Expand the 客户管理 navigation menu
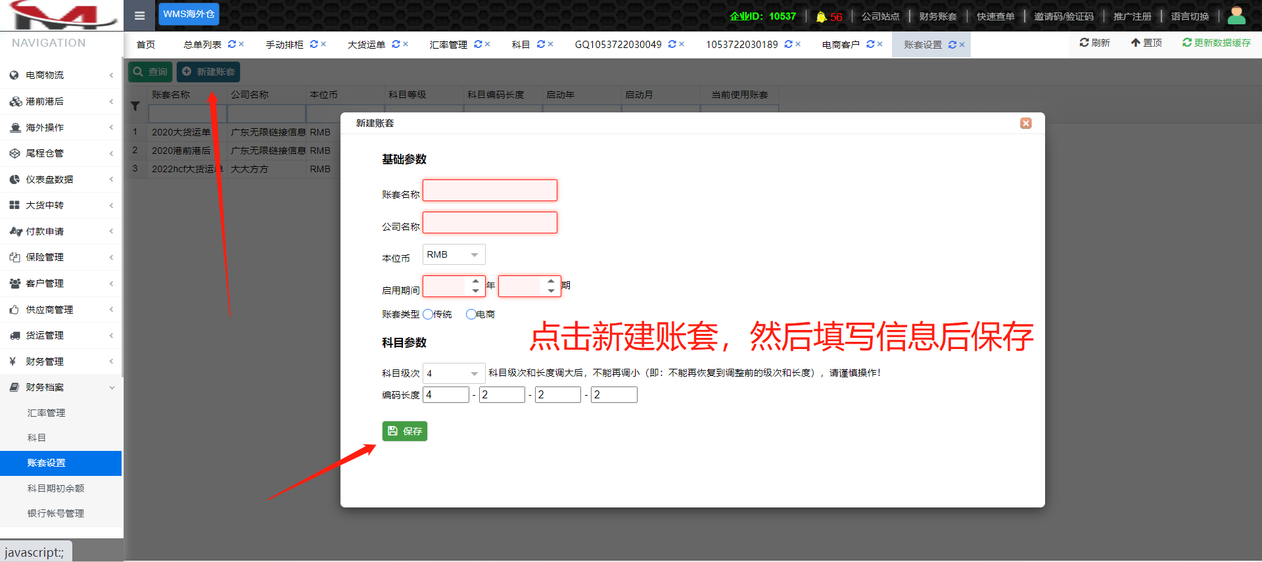 click(x=61, y=283)
